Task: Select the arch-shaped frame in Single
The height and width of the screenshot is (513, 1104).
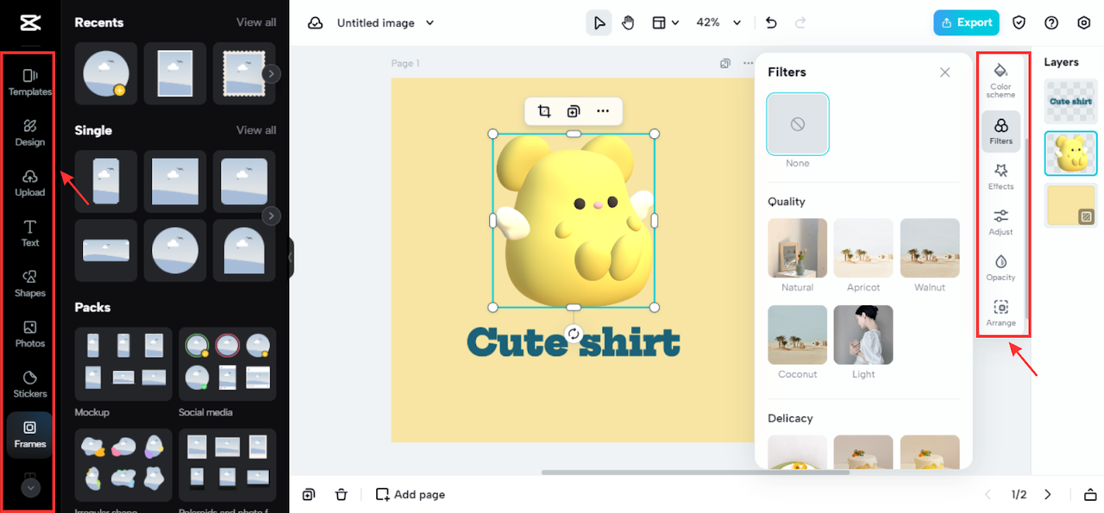Action: 244,251
